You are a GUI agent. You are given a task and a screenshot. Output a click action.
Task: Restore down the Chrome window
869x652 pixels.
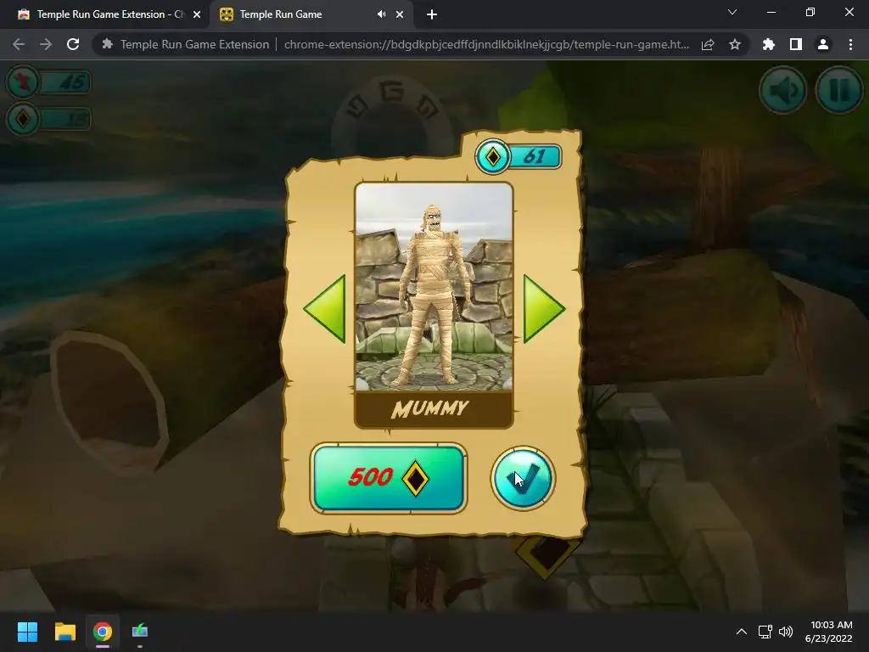810,12
